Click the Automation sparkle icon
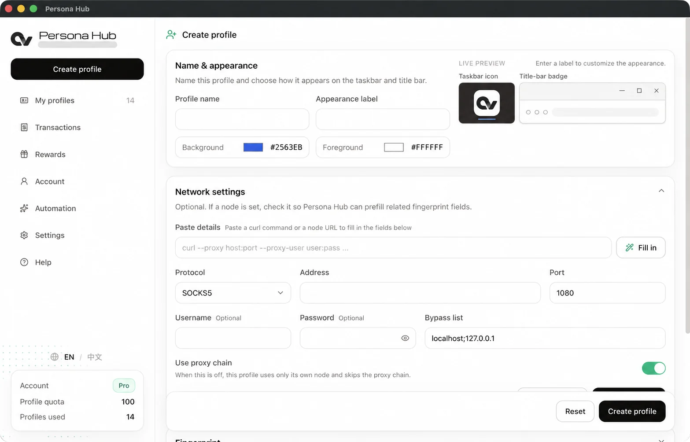Viewport: 690px width, 442px height. coord(24,208)
